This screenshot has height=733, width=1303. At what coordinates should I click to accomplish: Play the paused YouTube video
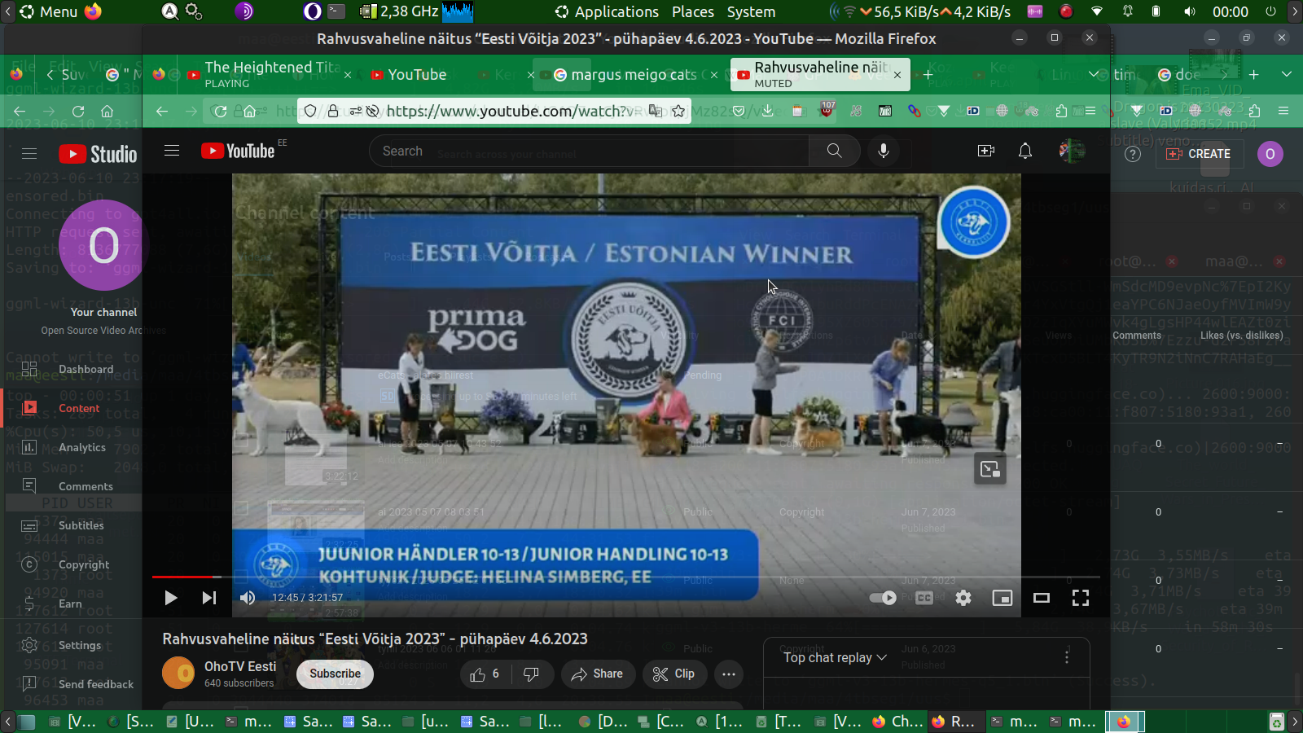point(170,598)
